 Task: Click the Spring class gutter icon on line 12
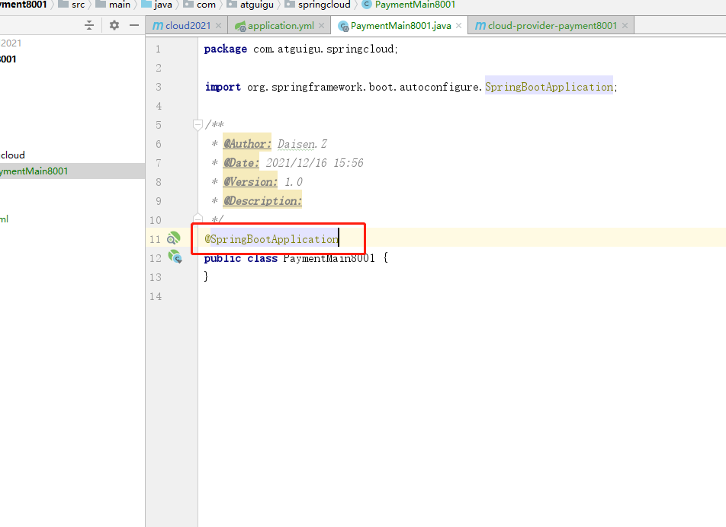click(175, 257)
